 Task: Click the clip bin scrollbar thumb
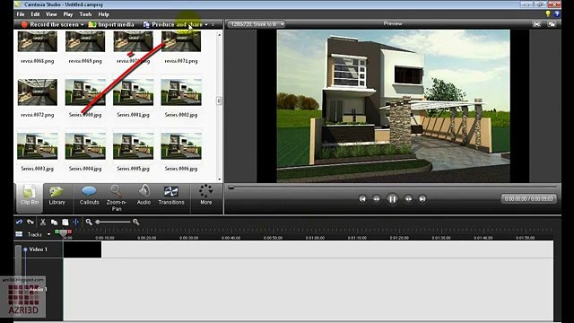tap(219, 100)
